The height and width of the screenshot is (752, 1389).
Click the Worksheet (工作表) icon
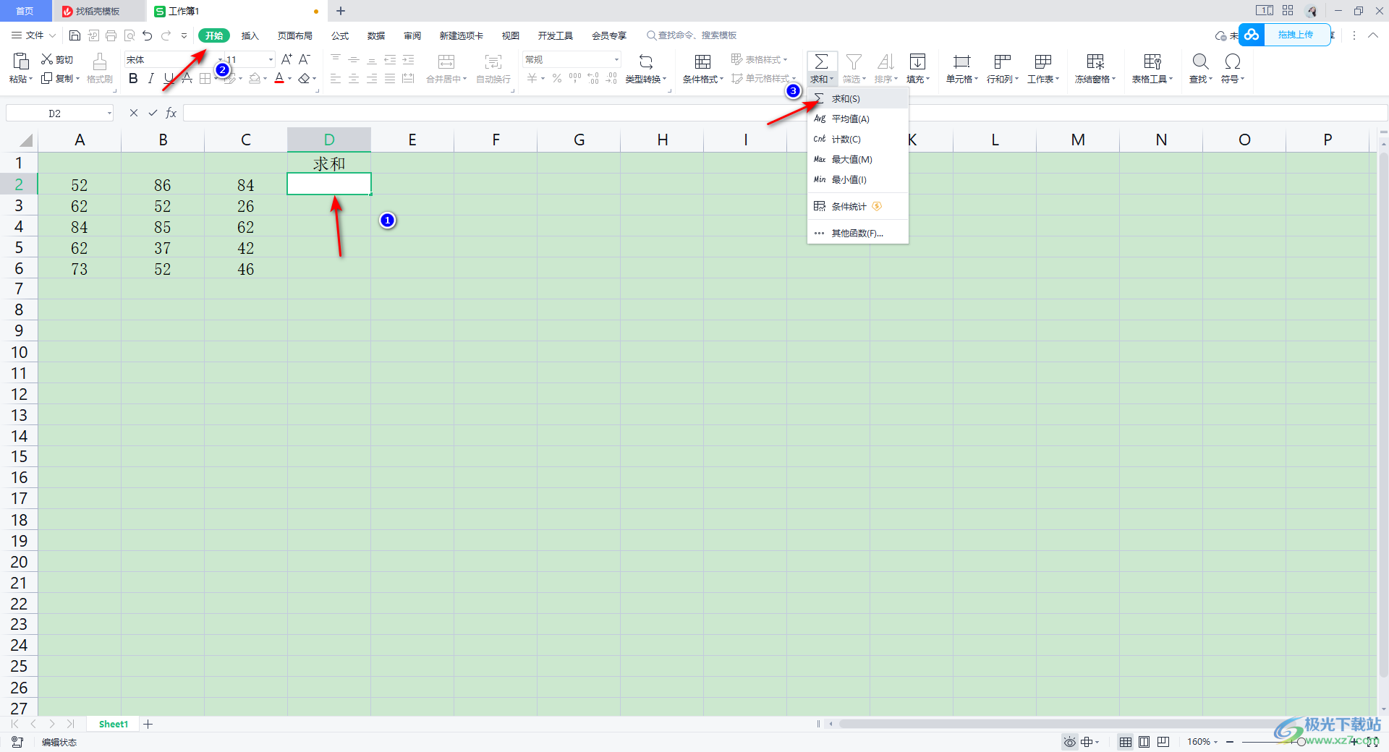(1043, 61)
